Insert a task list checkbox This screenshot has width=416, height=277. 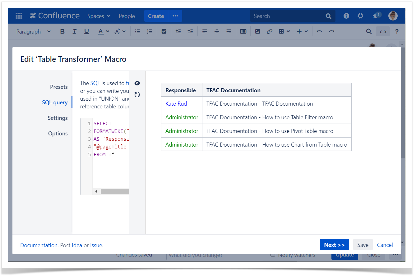(x=164, y=31)
